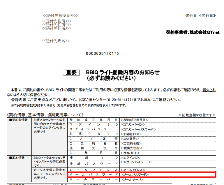
Task: Click the title BBIQ ライト登録内容のお知らせ
Action: tap(123, 72)
